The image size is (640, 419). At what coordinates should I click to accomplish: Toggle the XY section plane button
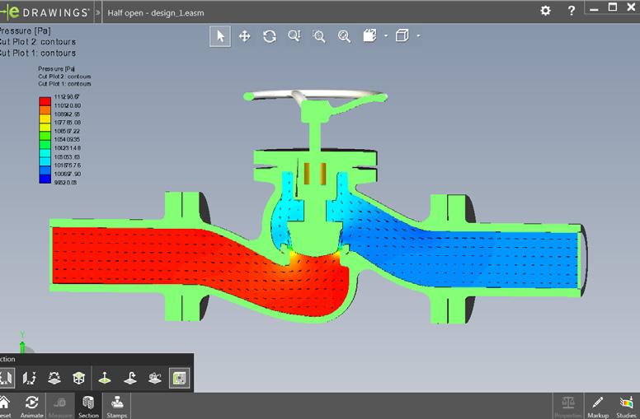(7, 378)
